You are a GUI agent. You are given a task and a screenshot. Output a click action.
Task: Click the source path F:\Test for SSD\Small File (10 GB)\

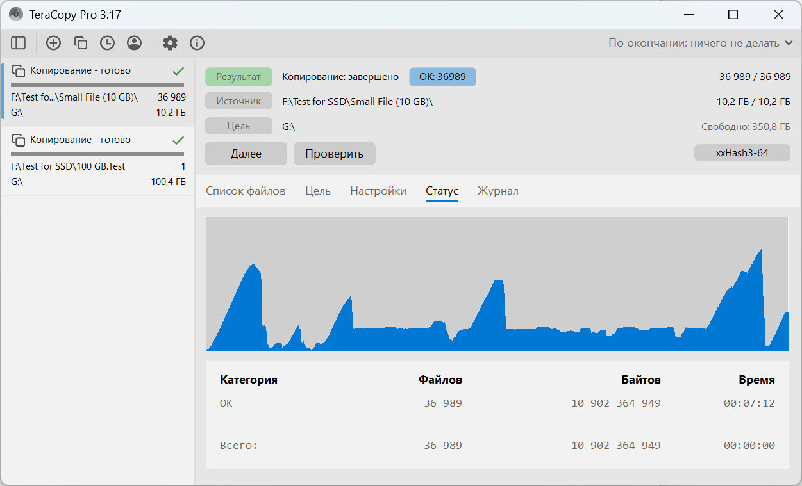click(357, 101)
